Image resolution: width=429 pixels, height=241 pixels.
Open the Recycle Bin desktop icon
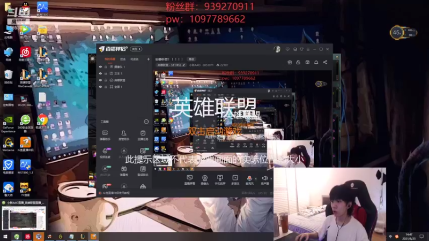point(8,77)
